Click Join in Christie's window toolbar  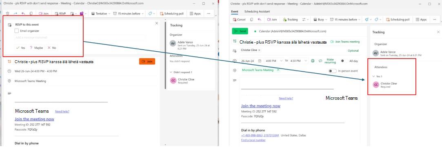[43, 13]
